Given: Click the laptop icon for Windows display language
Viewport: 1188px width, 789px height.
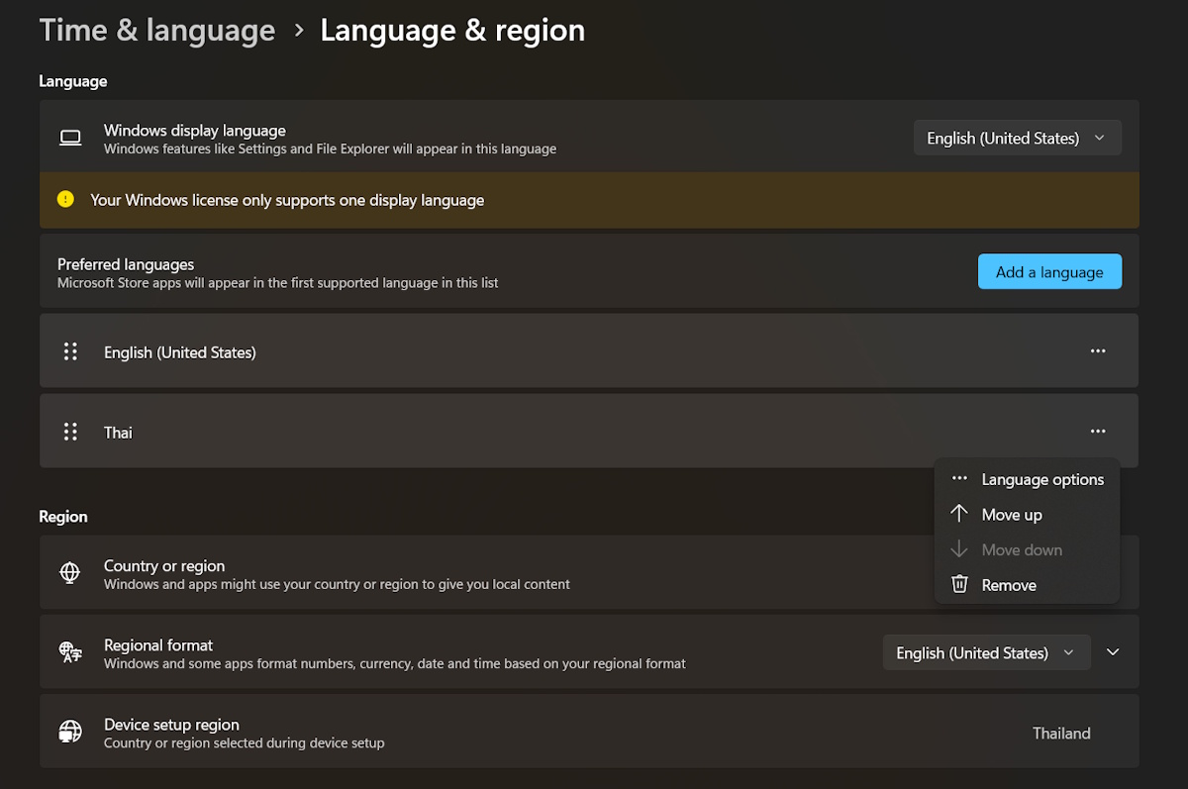Looking at the screenshot, I should click(x=70, y=139).
